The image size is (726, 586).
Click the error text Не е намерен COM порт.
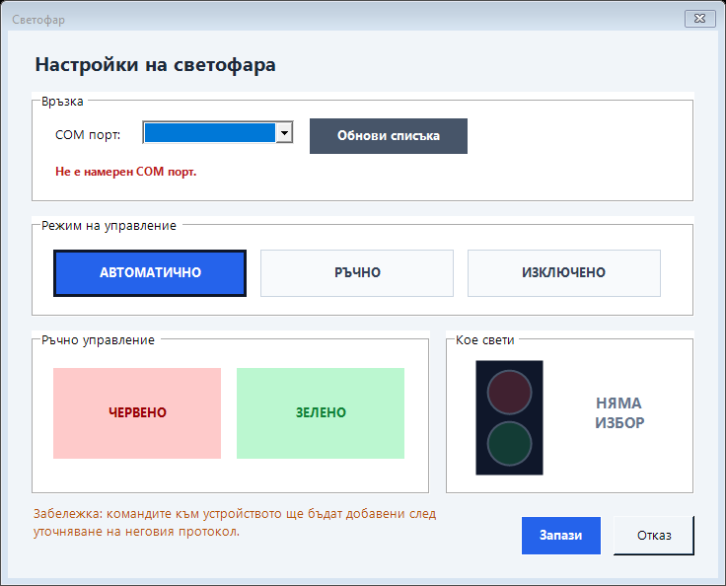click(126, 172)
